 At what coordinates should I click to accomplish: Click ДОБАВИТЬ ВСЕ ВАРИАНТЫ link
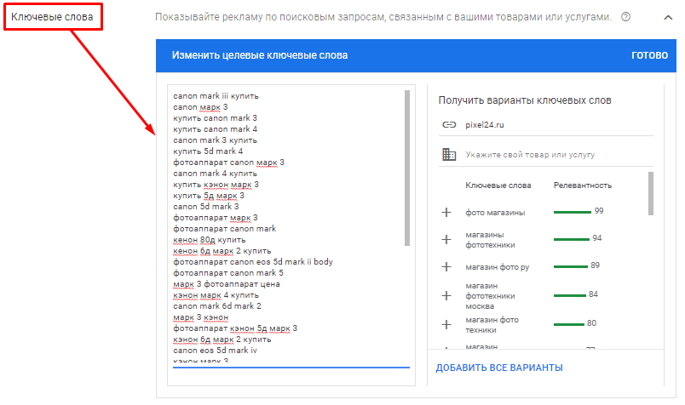tap(499, 368)
